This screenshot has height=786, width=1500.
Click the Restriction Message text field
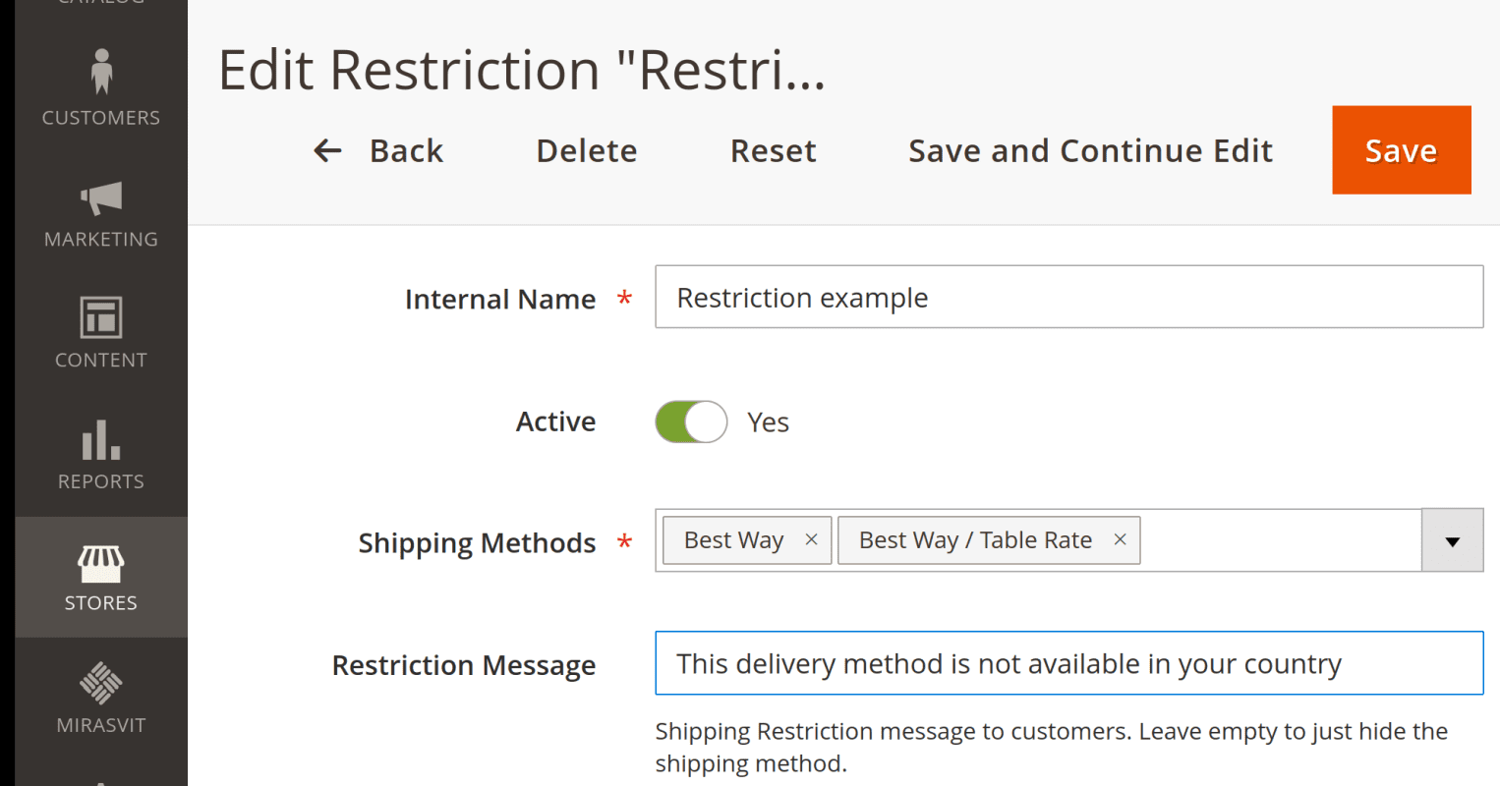(x=1069, y=663)
